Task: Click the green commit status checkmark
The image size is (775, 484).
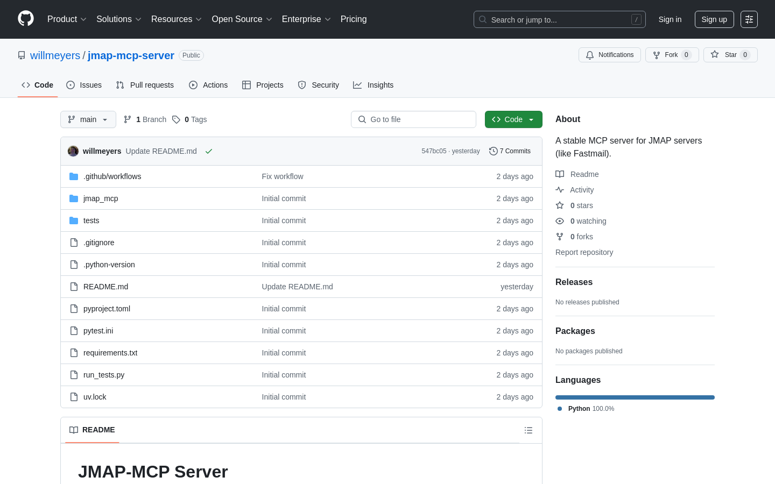Action: point(209,151)
